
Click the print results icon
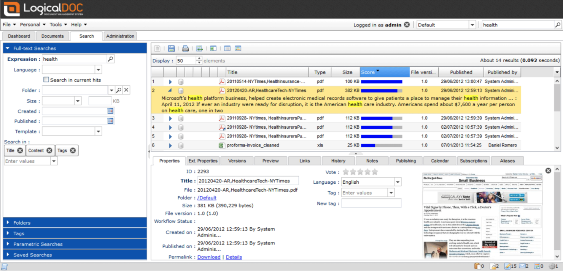185,49
